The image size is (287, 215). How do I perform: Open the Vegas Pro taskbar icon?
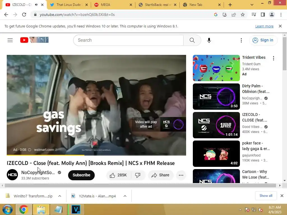tap(76, 209)
